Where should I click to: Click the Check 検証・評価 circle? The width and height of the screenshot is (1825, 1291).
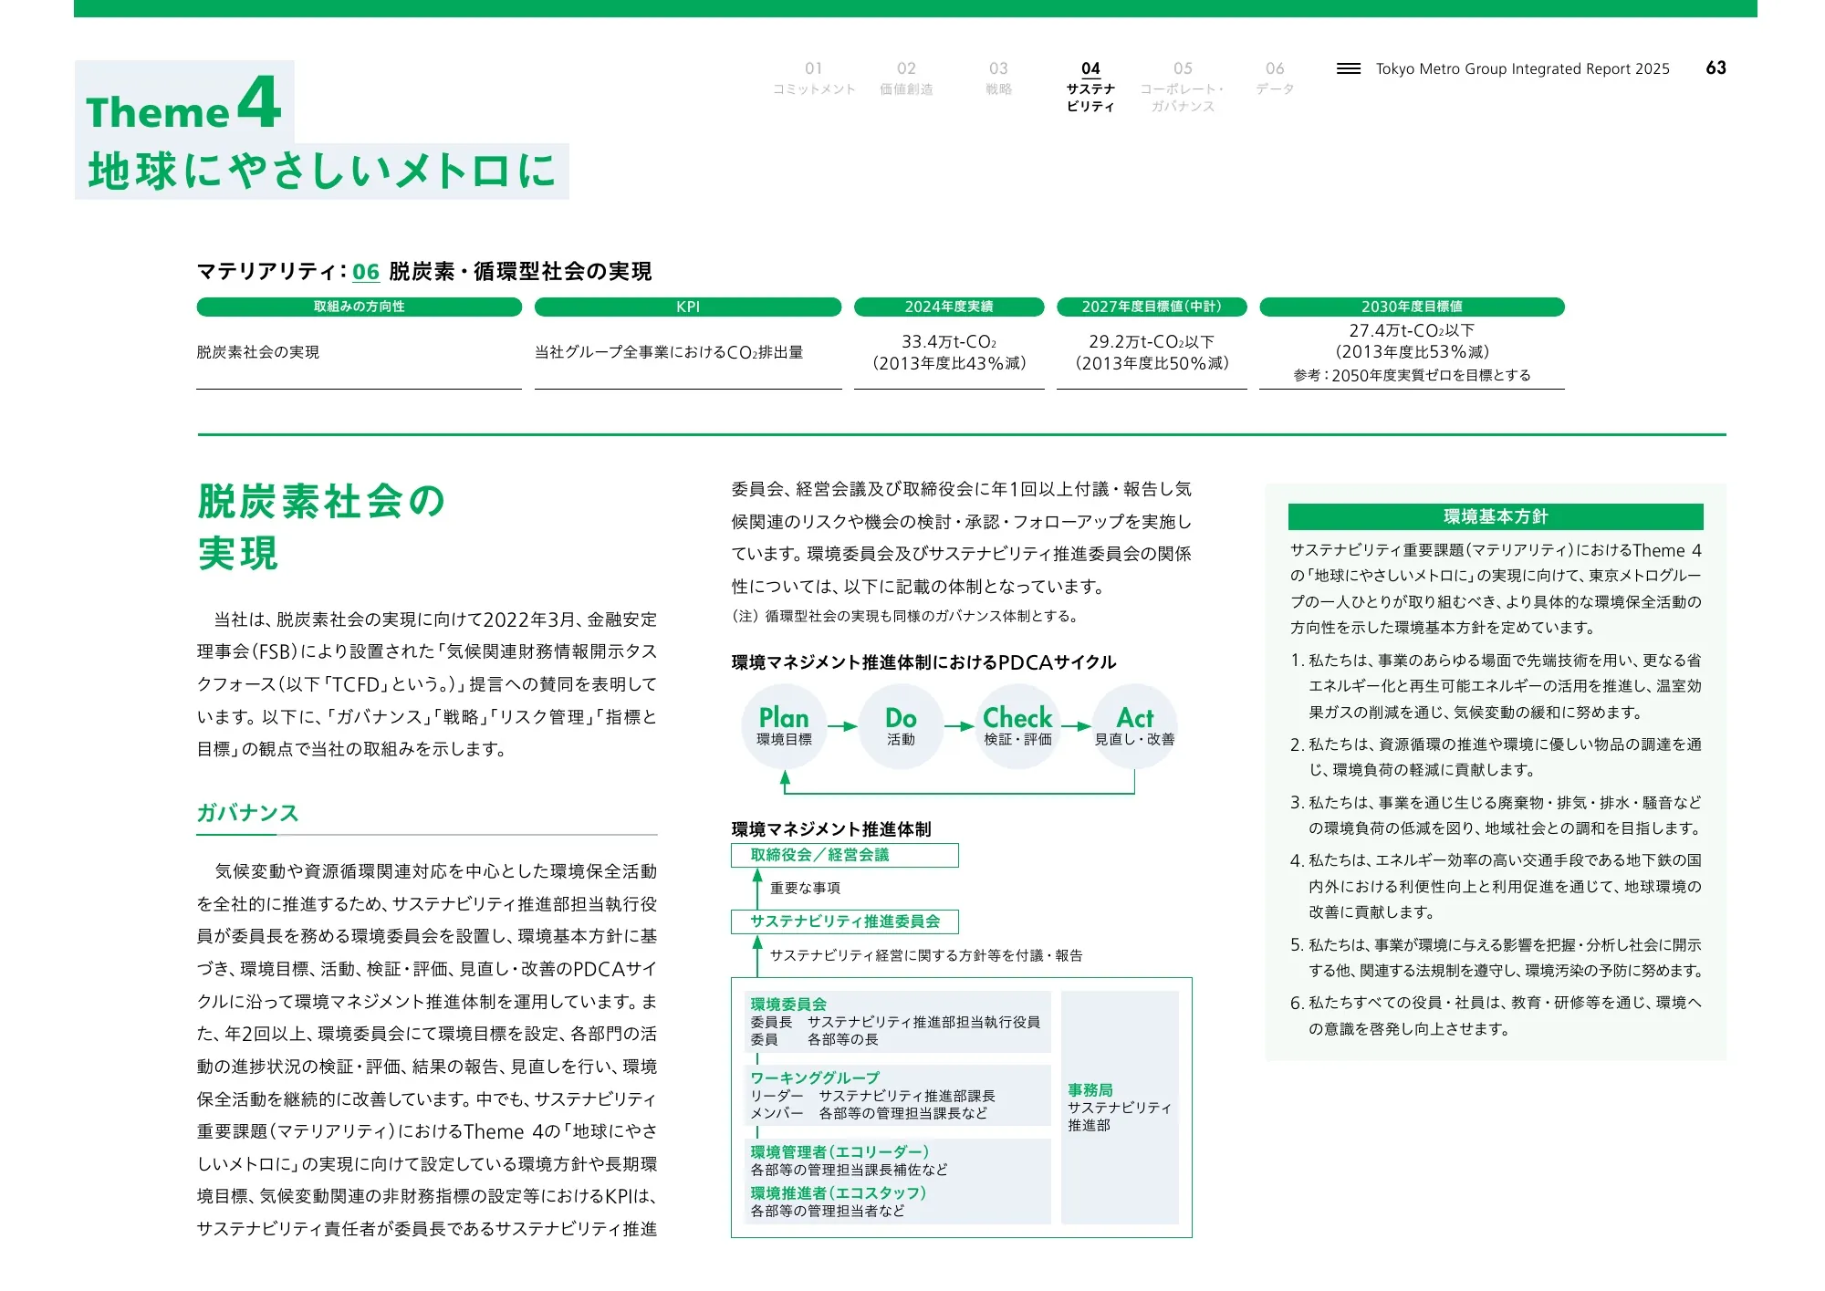pos(1017,726)
